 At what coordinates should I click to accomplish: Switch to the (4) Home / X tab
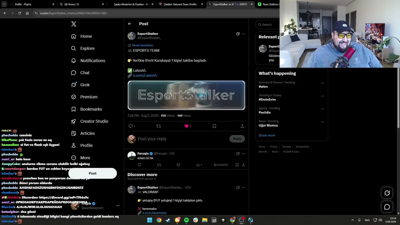(x=82, y=4)
